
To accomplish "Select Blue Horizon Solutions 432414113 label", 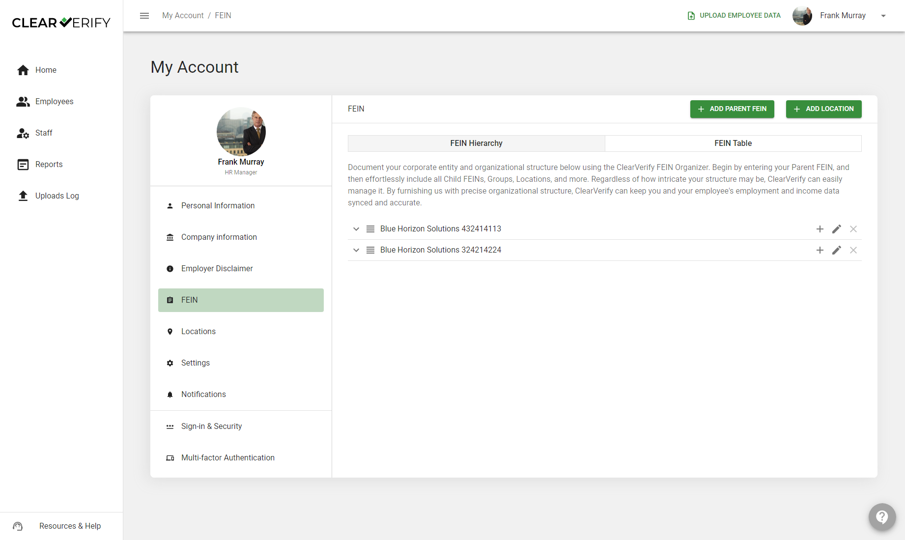I will pos(441,229).
